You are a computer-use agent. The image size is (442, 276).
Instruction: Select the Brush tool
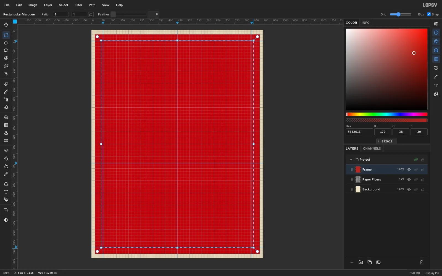click(6, 84)
